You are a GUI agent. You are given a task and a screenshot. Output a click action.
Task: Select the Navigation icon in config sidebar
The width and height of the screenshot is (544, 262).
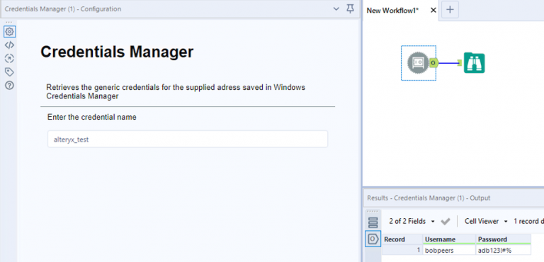9,58
